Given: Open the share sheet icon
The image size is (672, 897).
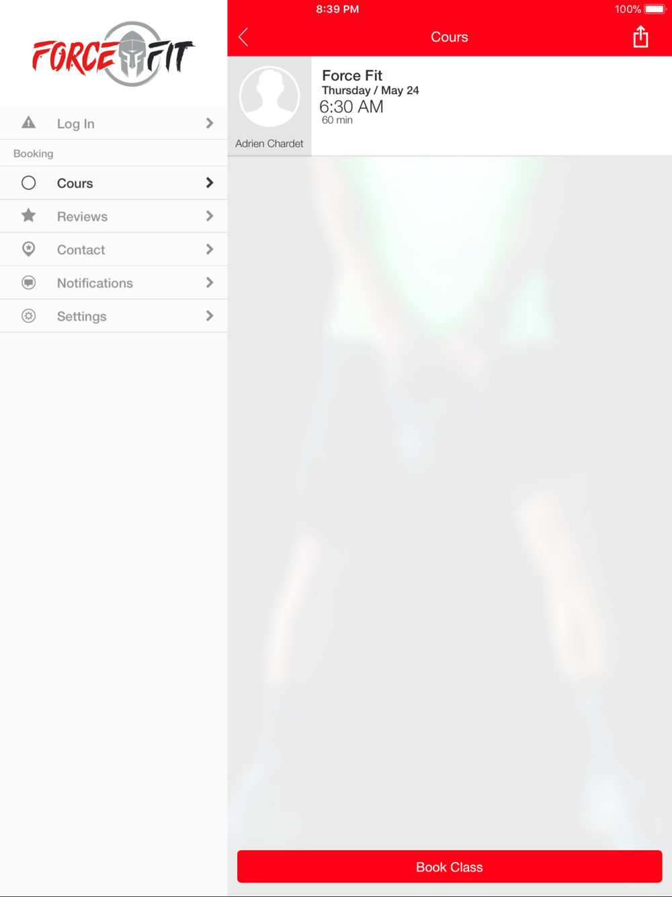Looking at the screenshot, I should coord(640,37).
